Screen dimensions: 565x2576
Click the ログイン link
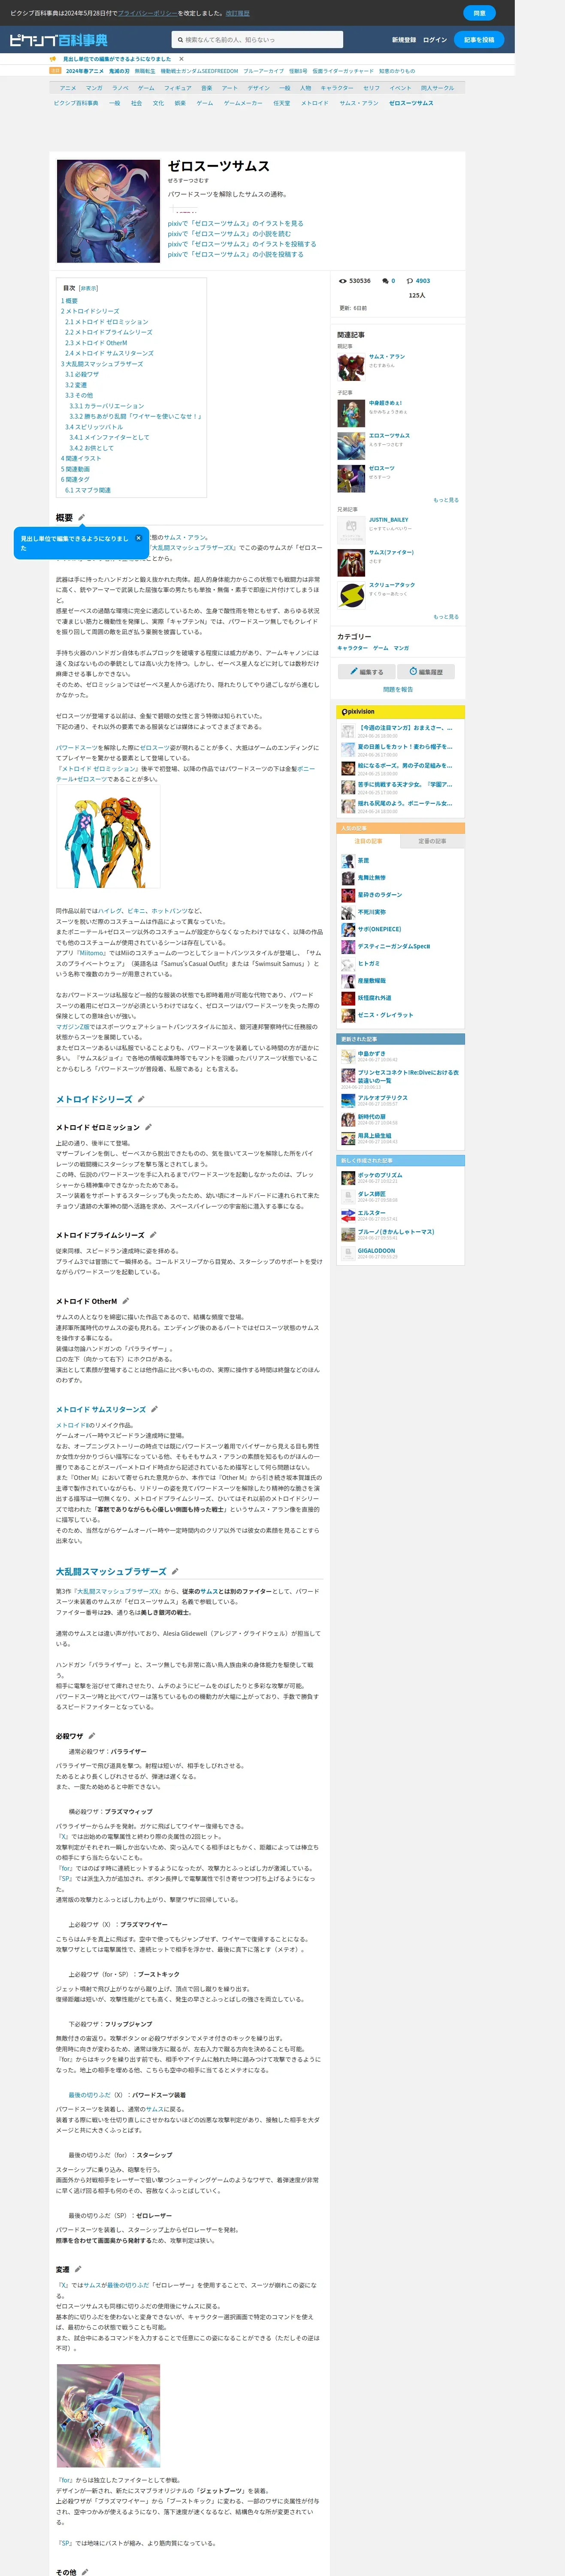[435, 40]
